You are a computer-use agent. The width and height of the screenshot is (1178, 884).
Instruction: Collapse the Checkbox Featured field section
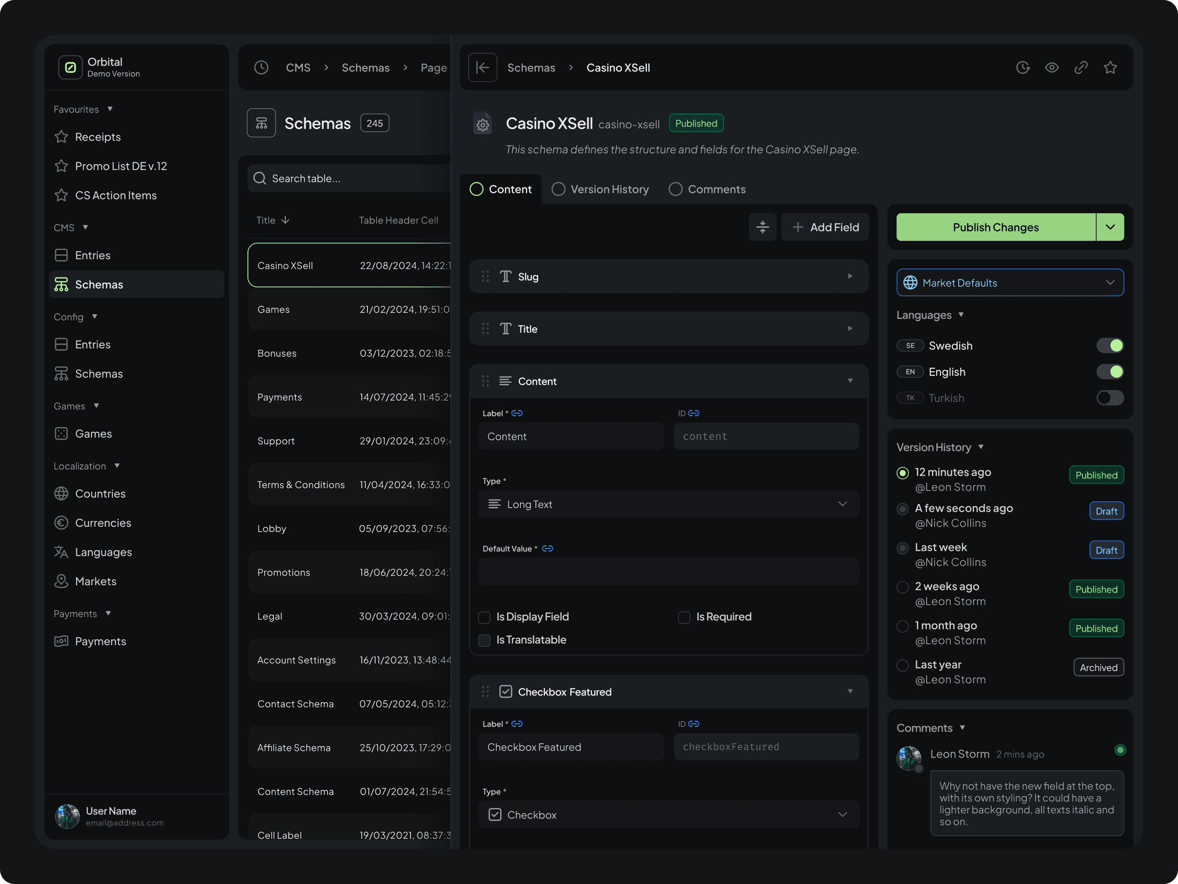[x=849, y=692]
